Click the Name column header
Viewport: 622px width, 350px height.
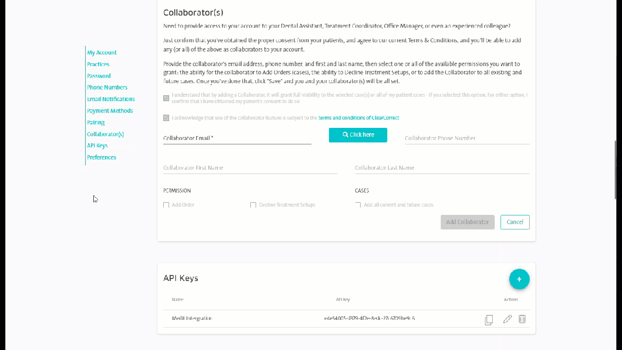point(177,299)
